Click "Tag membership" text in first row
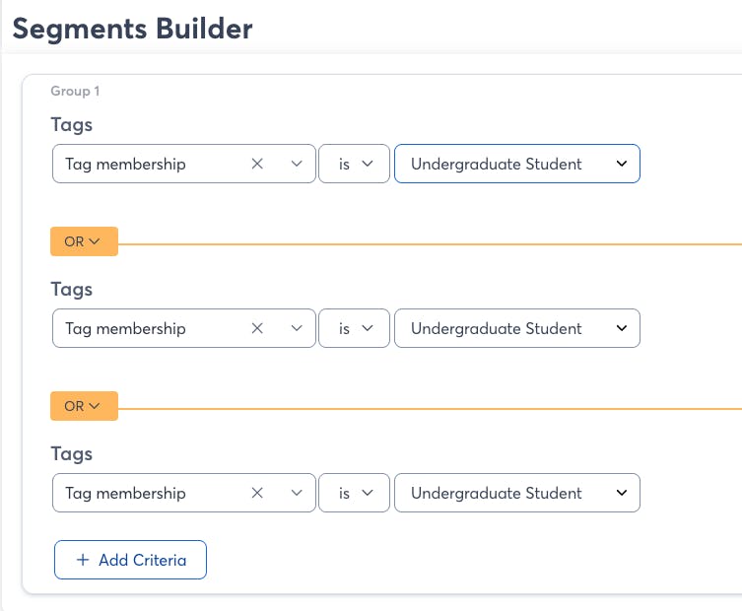Image resolution: width=742 pixels, height=611 pixels. tap(125, 165)
